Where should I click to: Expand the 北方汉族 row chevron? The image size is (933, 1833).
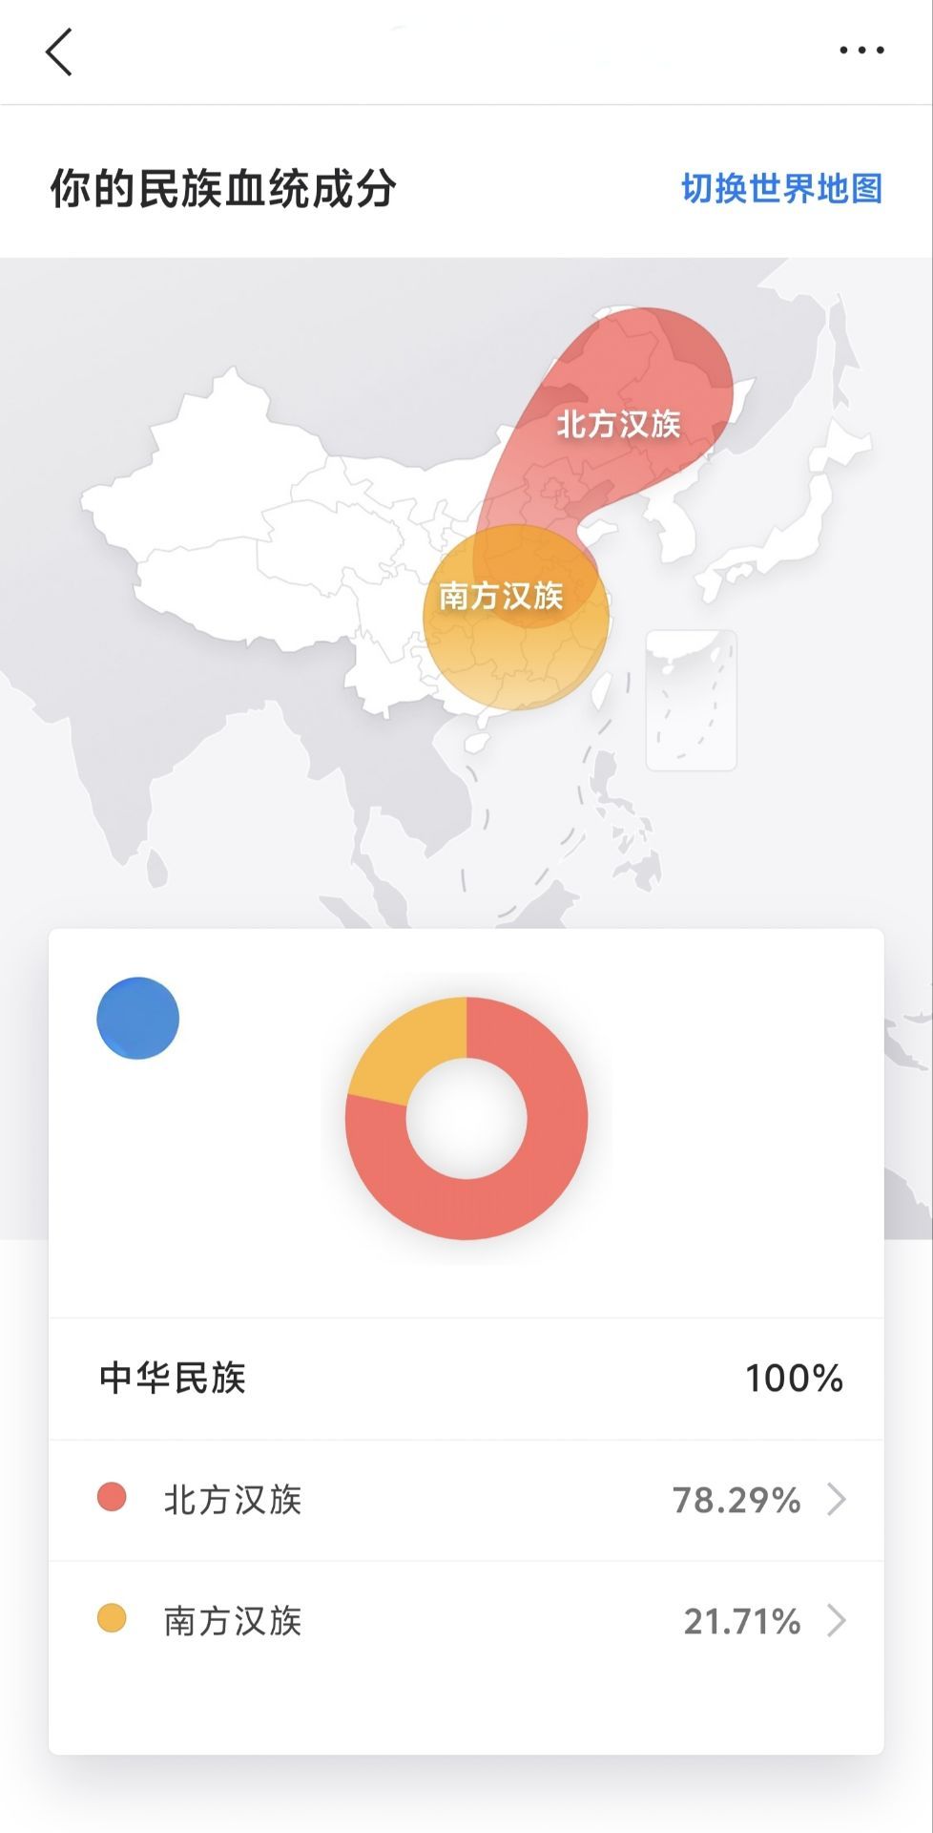coord(837,1500)
